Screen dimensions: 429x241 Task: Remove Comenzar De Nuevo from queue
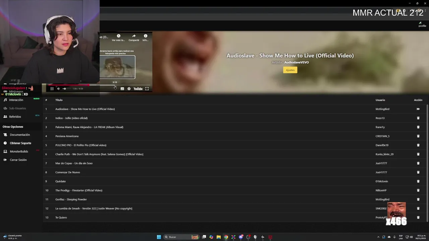tap(418, 172)
